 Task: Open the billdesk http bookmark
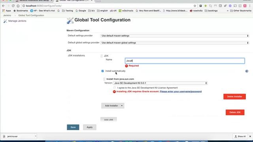point(175,11)
